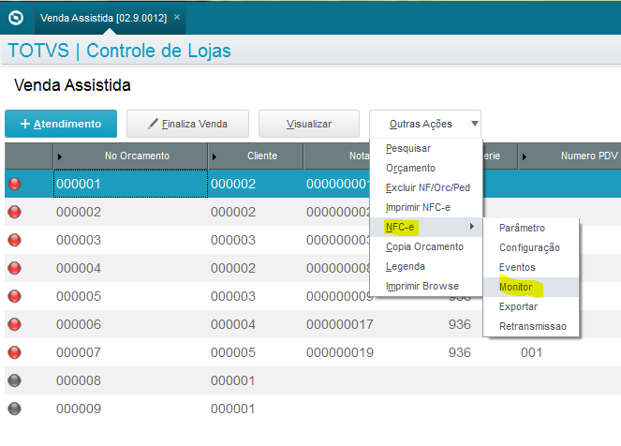Click the Cliente column arrow
The image size is (621, 446).
click(x=214, y=156)
